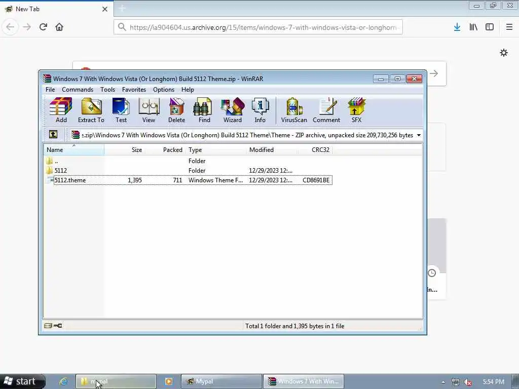Launch the Wizard tool
Image resolution: width=519 pixels, height=389 pixels.
pyautogui.click(x=232, y=110)
